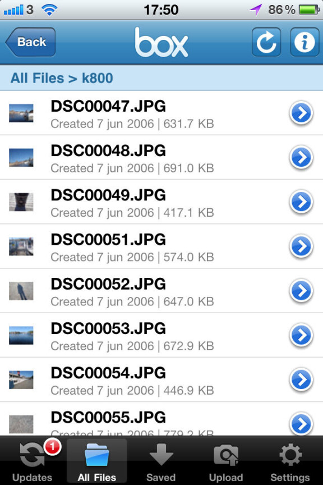Open details arrow for DSC00047.JPG
Viewport: 323px width, 485px height.
click(x=301, y=113)
